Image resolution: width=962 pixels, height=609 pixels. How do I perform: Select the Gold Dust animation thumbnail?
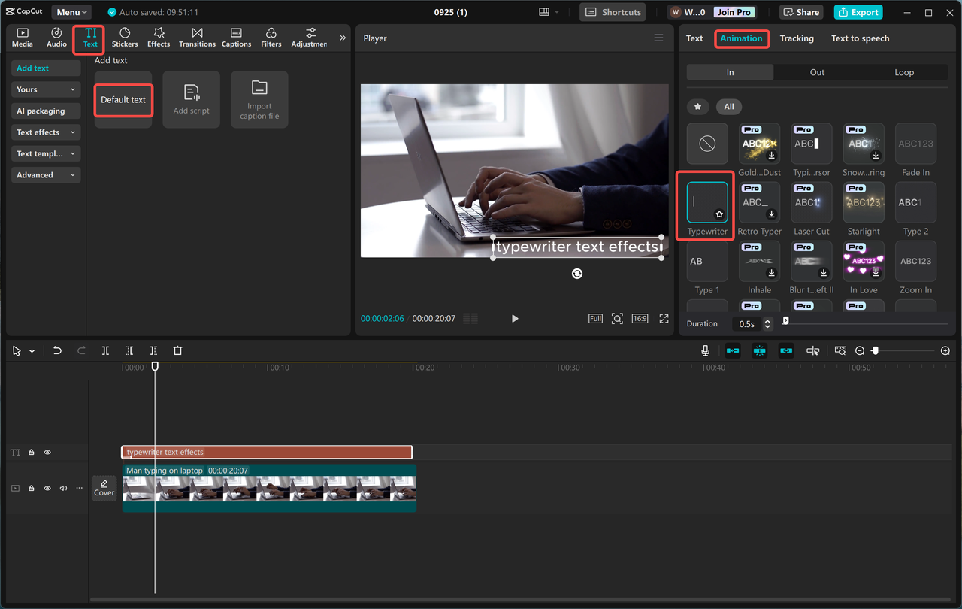pos(759,143)
